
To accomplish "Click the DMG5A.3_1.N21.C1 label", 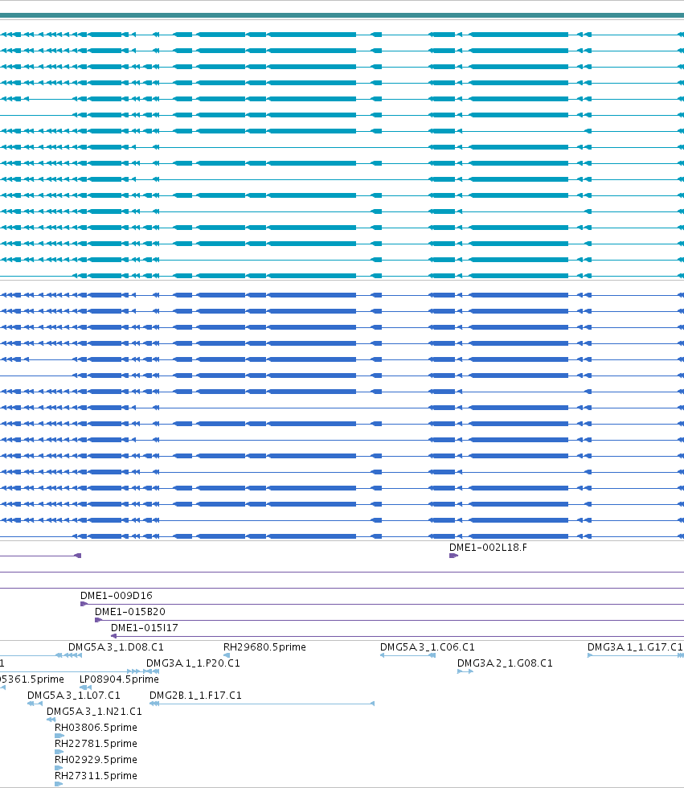I will pyautogui.click(x=94, y=711).
